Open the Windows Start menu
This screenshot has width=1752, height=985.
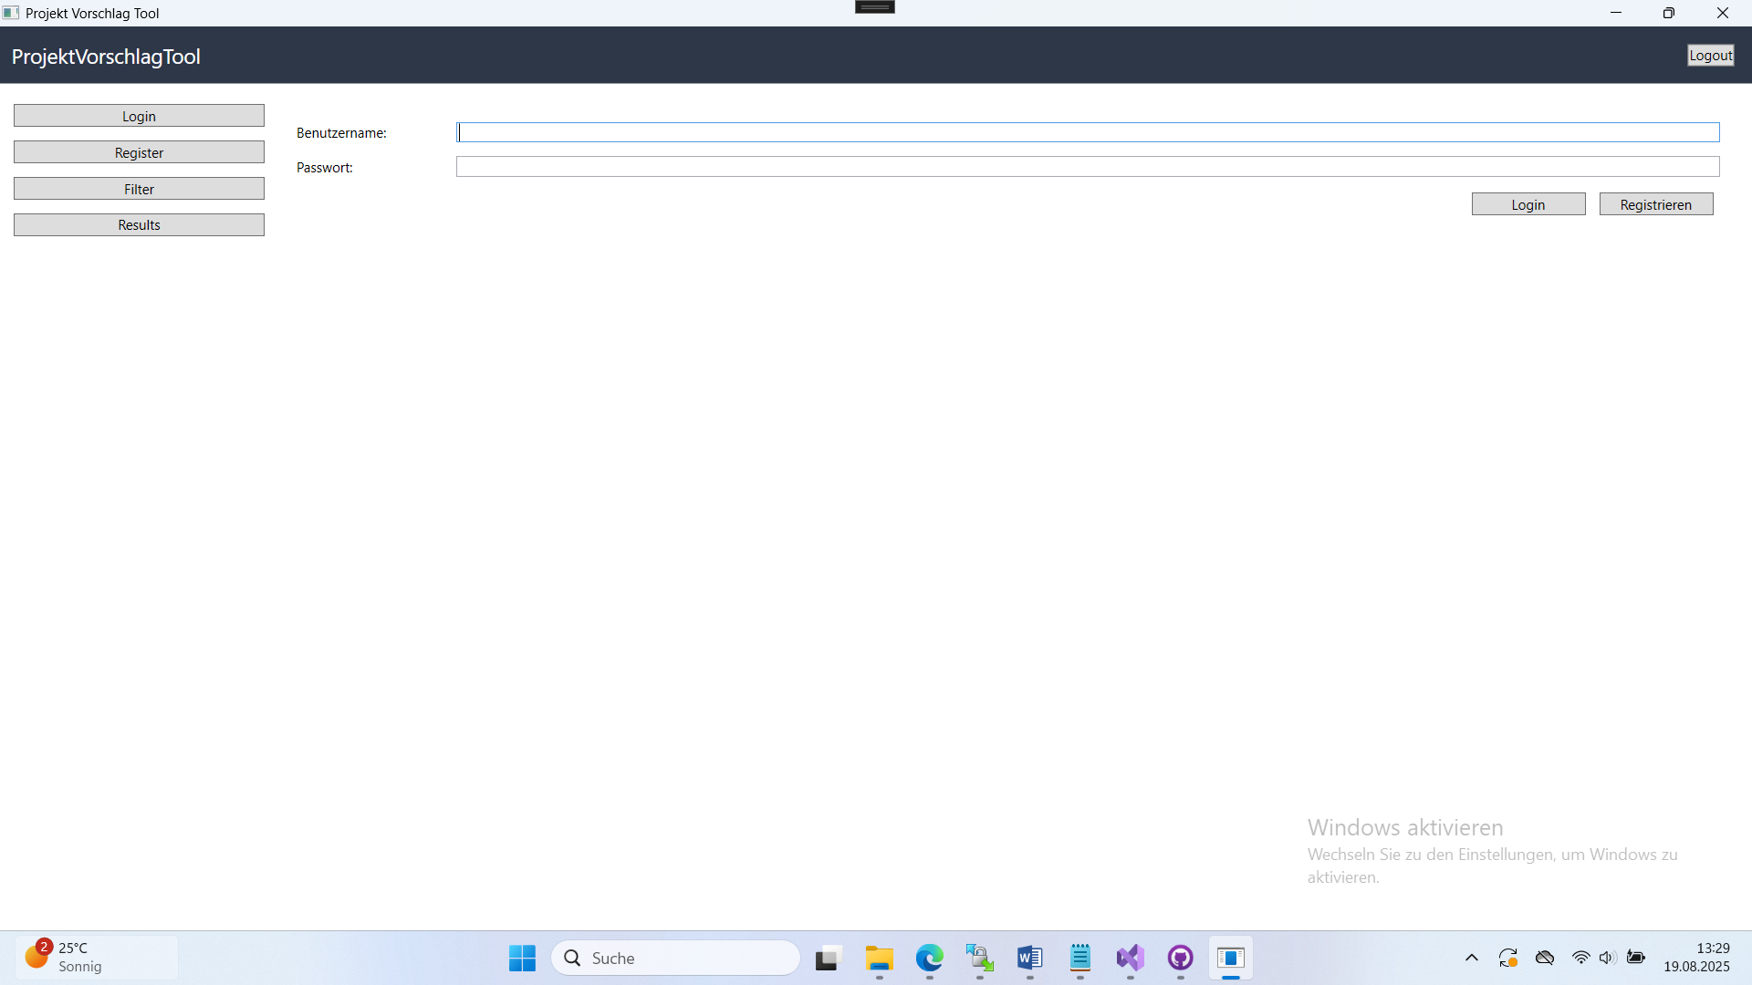click(521, 959)
